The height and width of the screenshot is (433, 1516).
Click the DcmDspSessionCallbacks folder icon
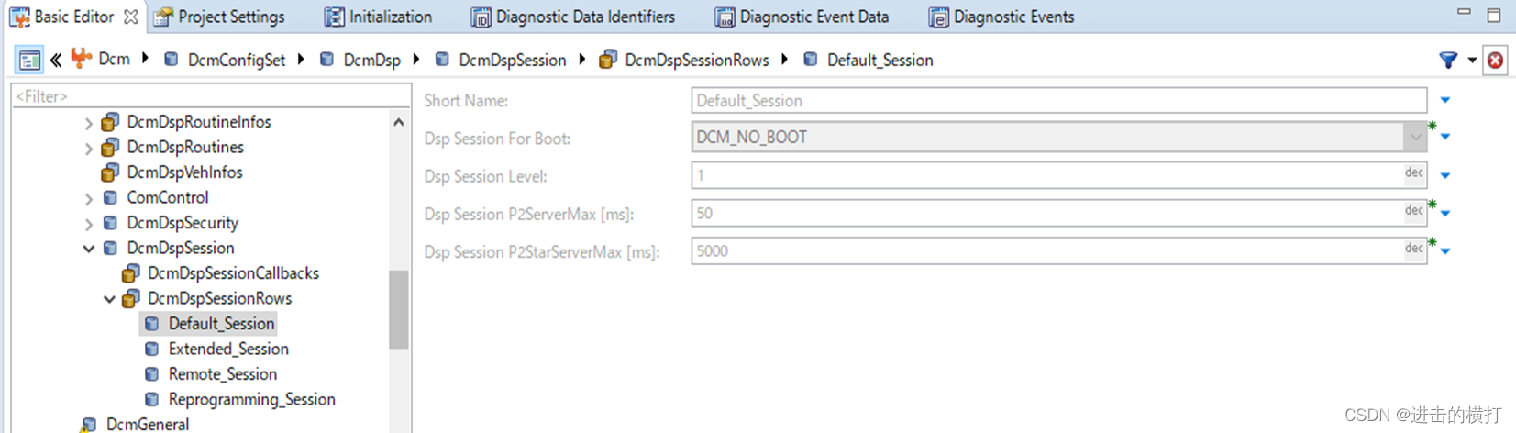pos(131,272)
